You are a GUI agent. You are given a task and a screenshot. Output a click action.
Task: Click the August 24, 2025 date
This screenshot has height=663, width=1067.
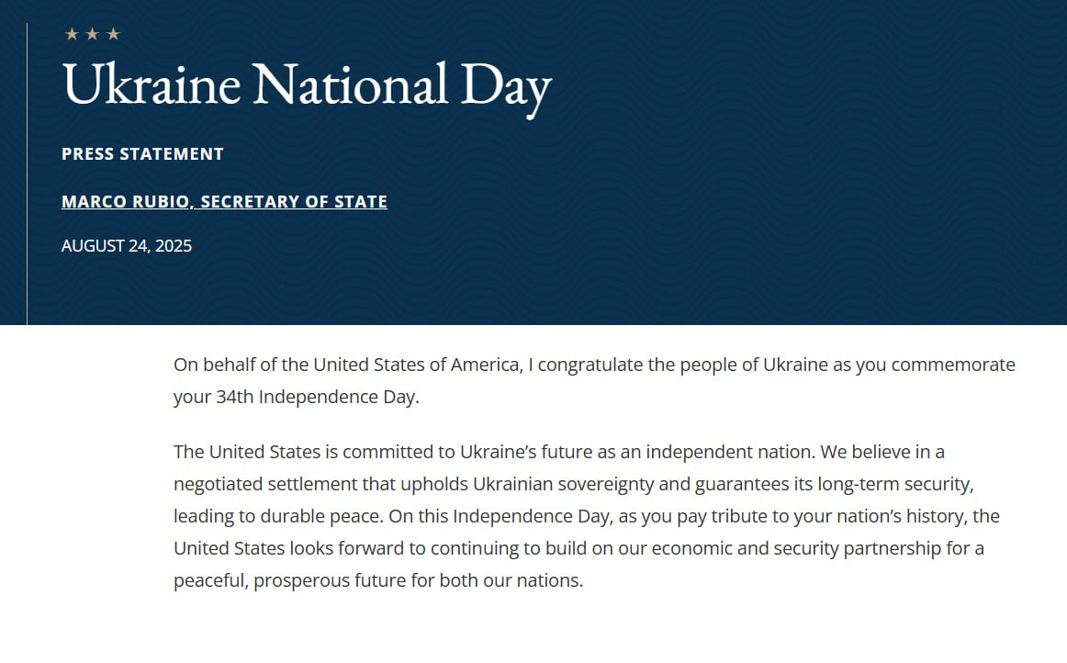(x=127, y=246)
